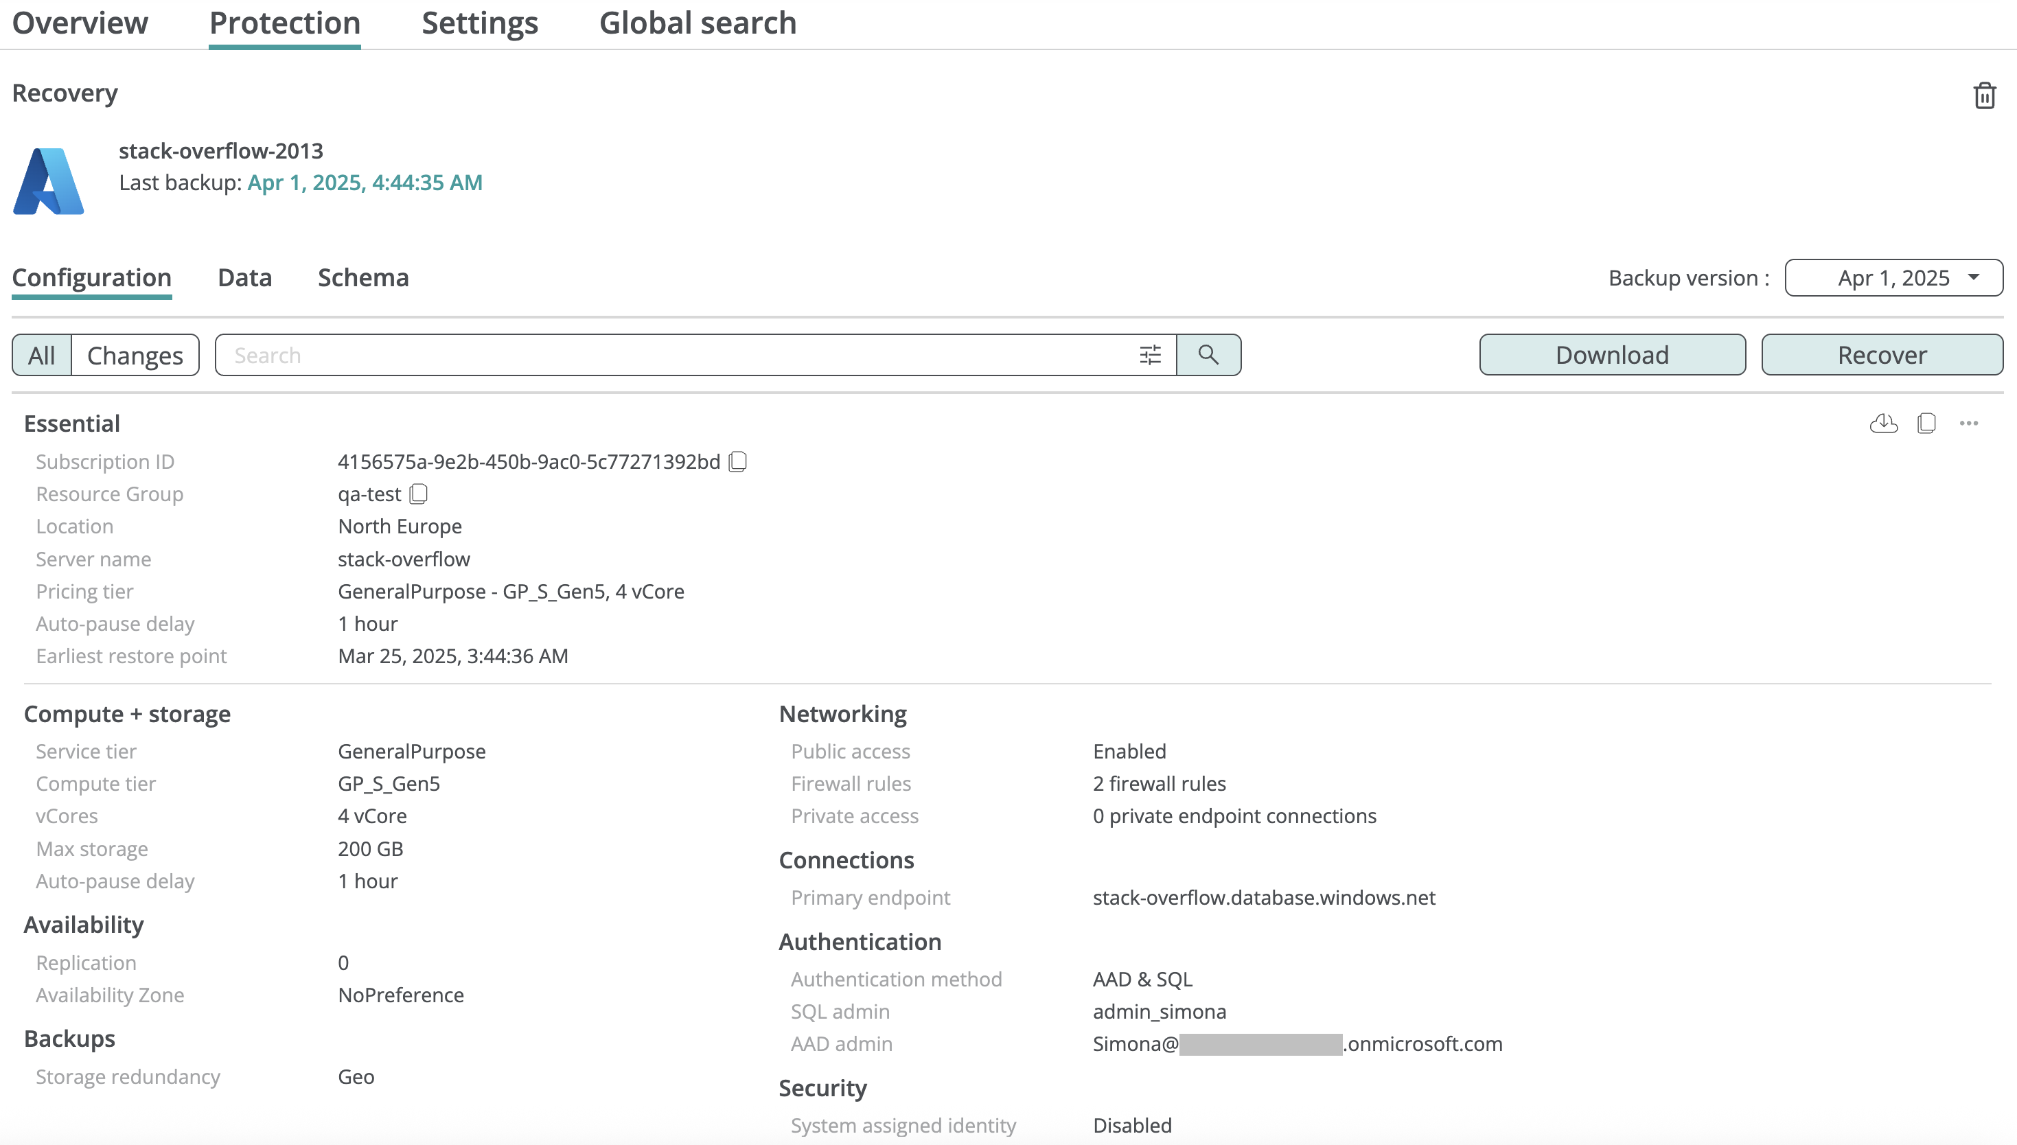Viewport: 2017px width, 1145px height.
Task: Click the Recover button
Action: pyautogui.click(x=1882, y=355)
